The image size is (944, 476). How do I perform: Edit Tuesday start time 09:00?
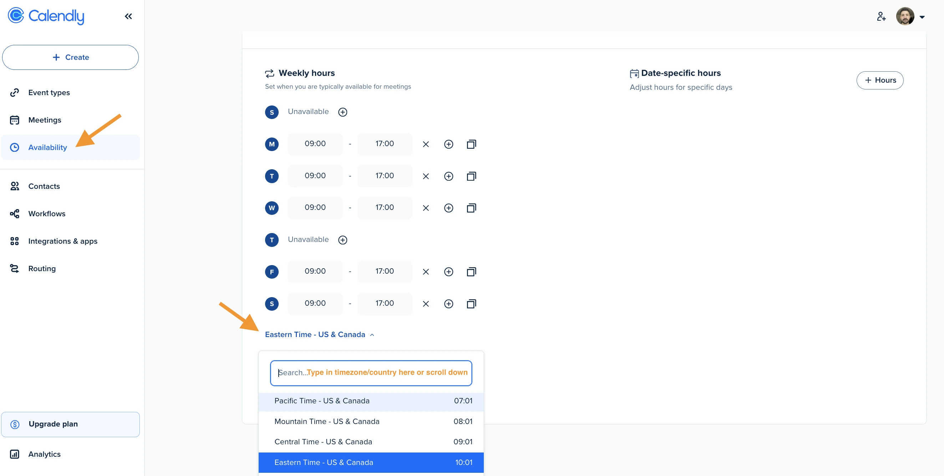click(315, 176)
